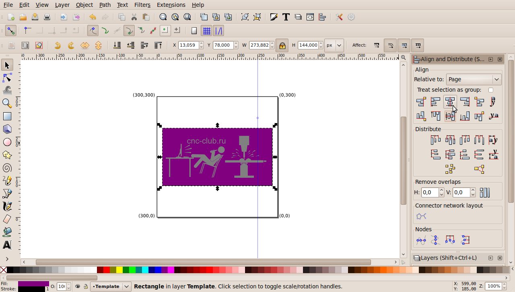Flip selection vertically
The width and height of the screenshot is (515, 292).
[x=98, y=45]
